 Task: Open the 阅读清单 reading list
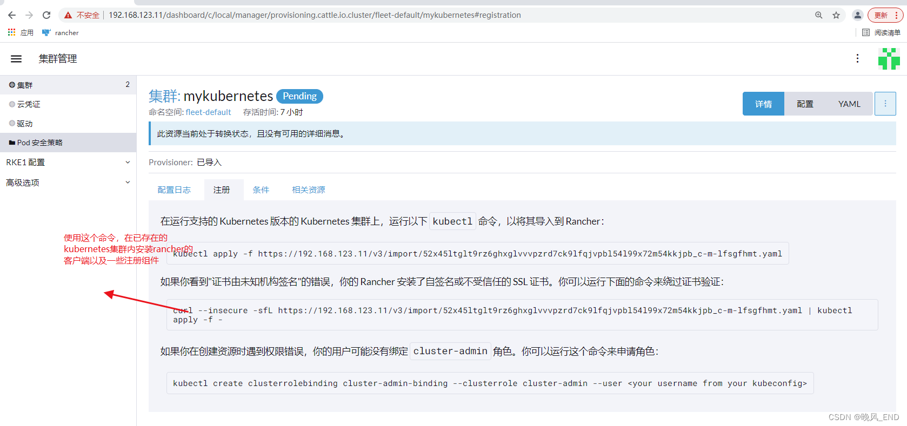[881, 32]
